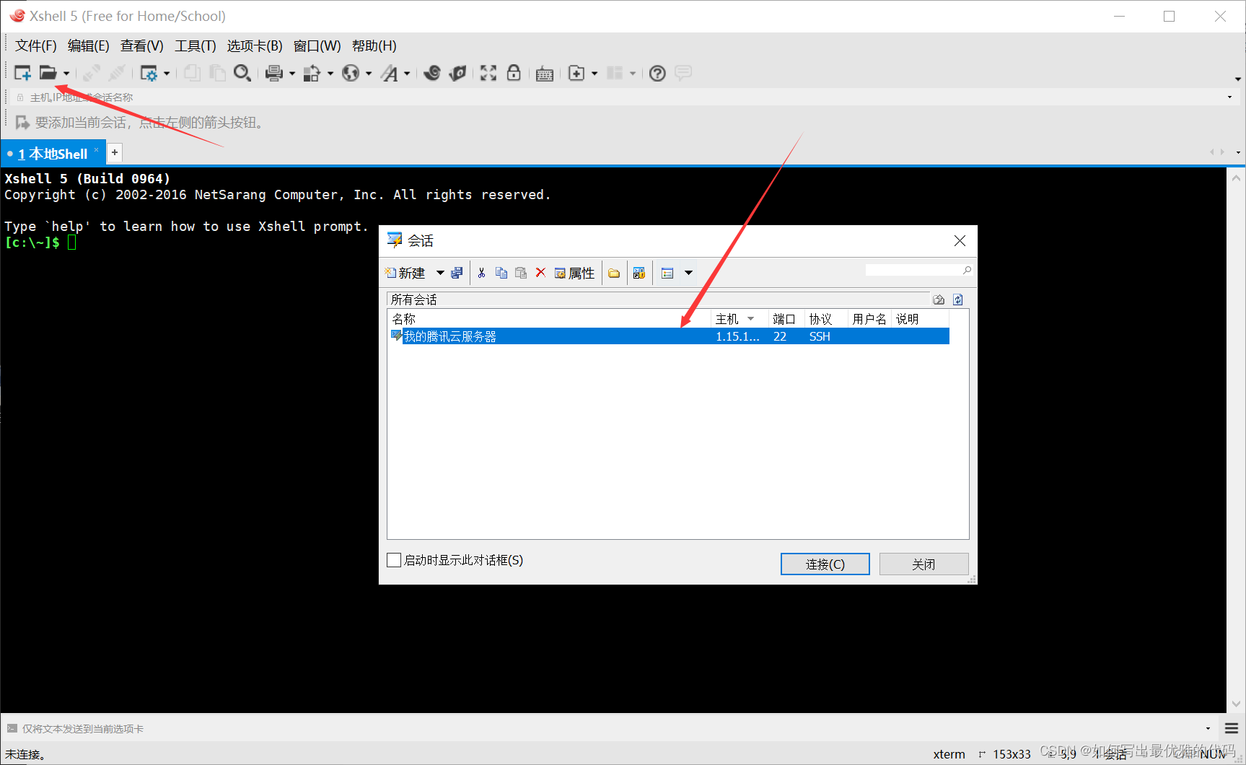Image resolution: width=1246 pixels, height=765 pixels.
Task: Expand the file transfer dropdown arrow
Action: (x=330, y=74)
